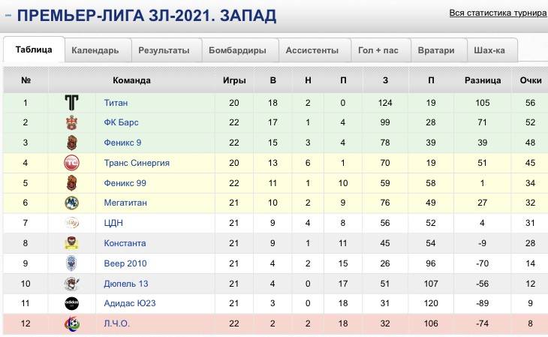Click the Очки column header

530,80
